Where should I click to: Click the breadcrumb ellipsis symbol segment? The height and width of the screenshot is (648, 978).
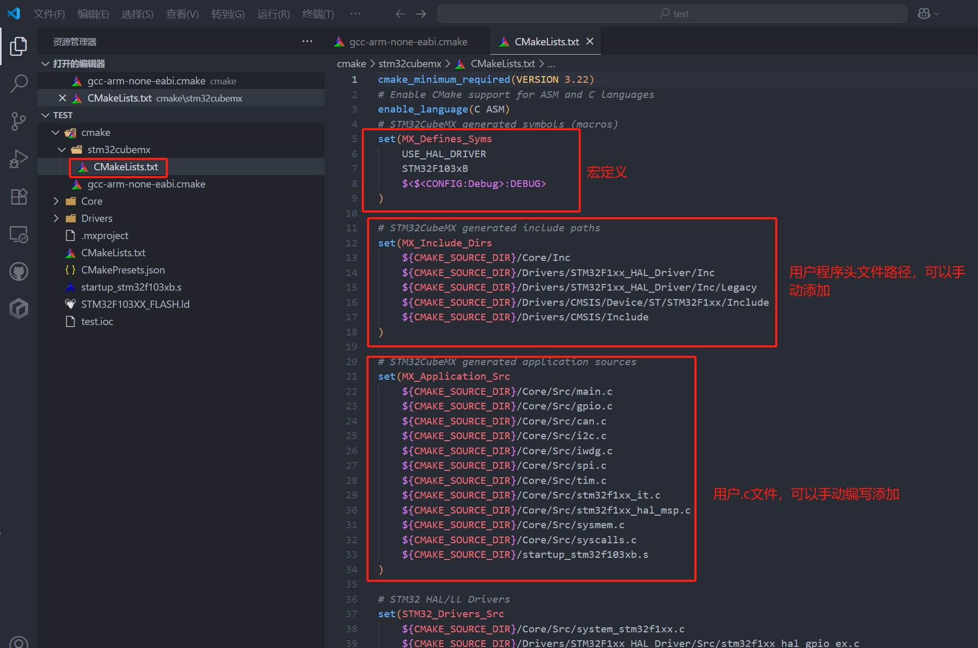551,64
